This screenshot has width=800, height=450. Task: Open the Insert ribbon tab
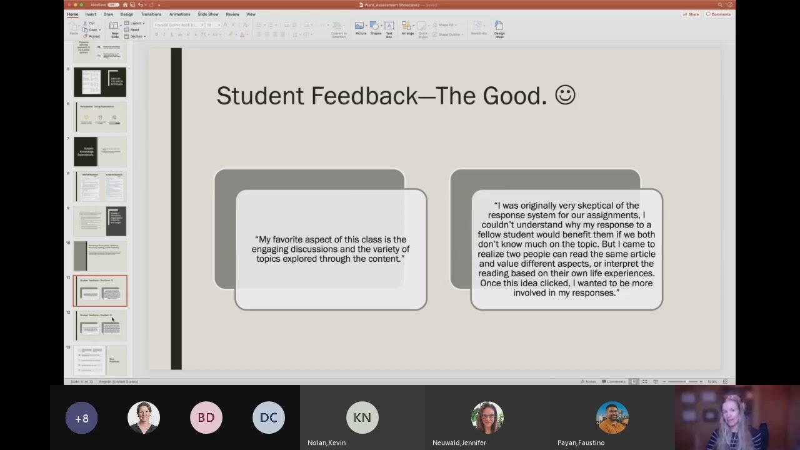(x=91, y=14)
